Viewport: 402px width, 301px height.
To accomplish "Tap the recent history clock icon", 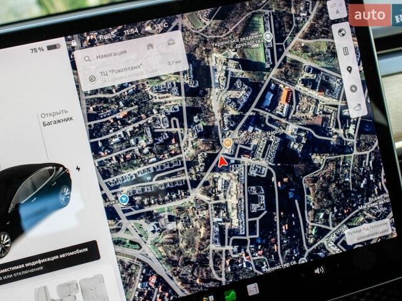I will [92, 79].
